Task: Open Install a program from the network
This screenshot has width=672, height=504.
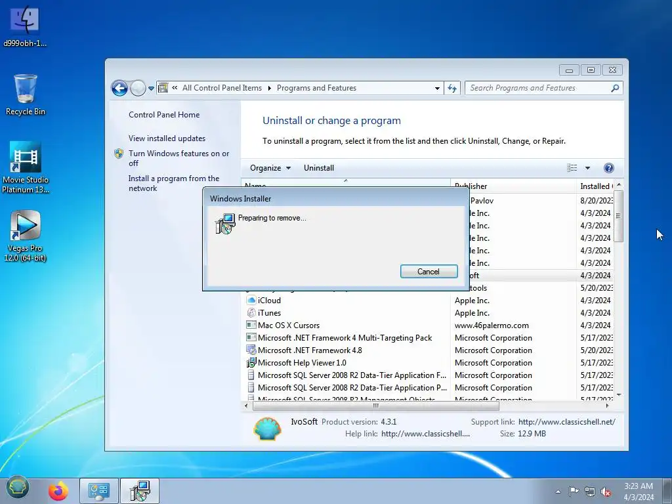Action: [173, 183]
